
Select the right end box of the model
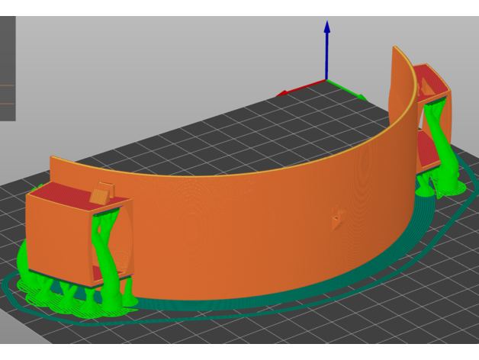pos(432,114)
